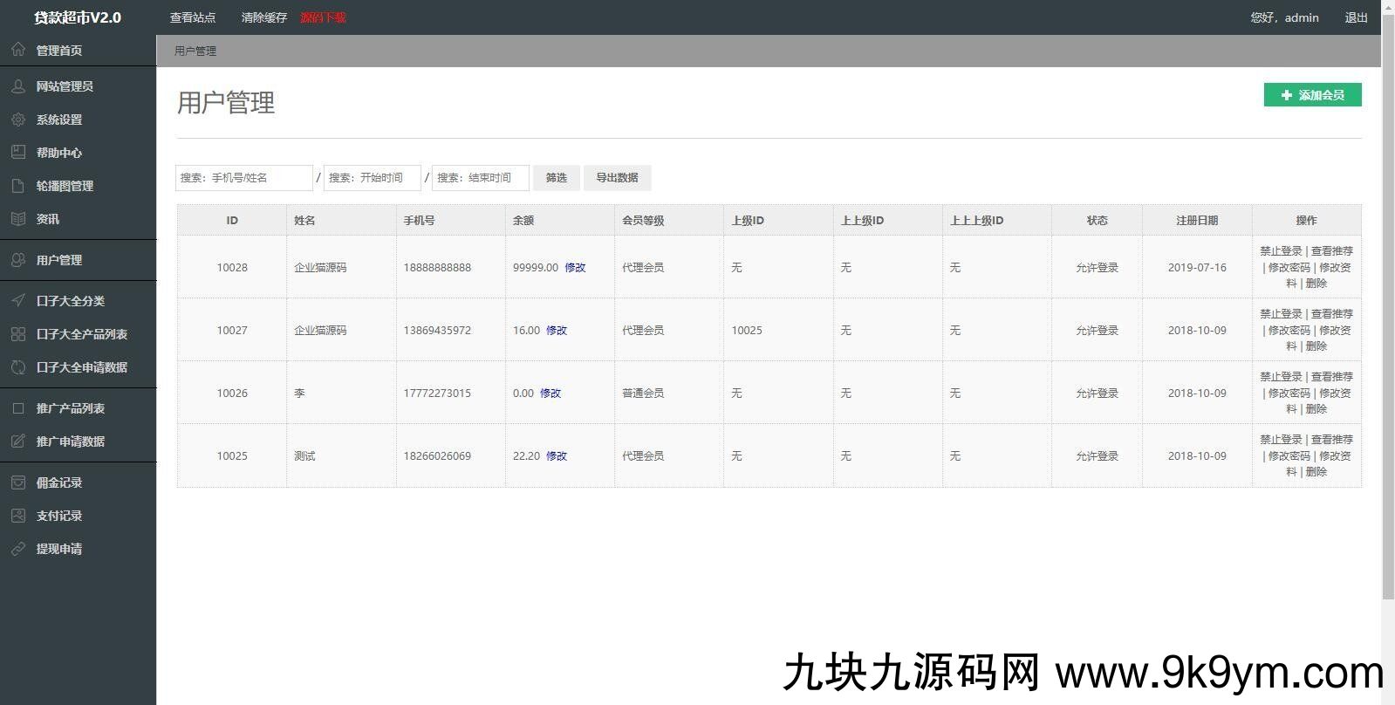Click 修改 next to balance 99999.00

(x=575, y=268)
